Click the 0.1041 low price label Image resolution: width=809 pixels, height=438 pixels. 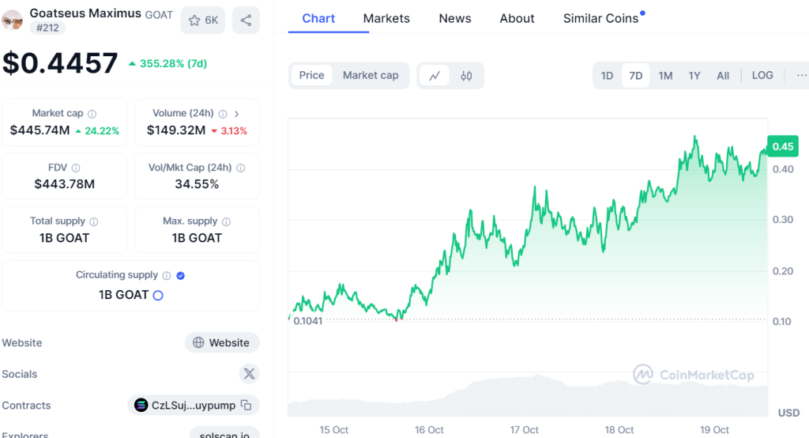point(307,321)
